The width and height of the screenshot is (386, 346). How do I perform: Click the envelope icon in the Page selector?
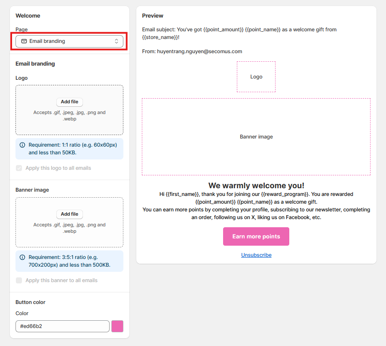point(24,42)
